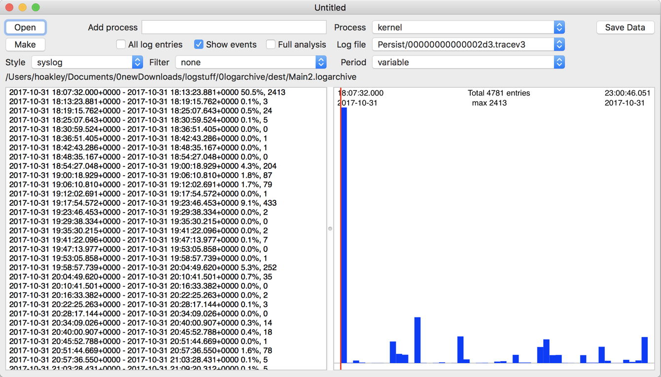Click the stepper arrows on the Process selector
The height and width of the screenshot is (377, 661).
(558, 27)
